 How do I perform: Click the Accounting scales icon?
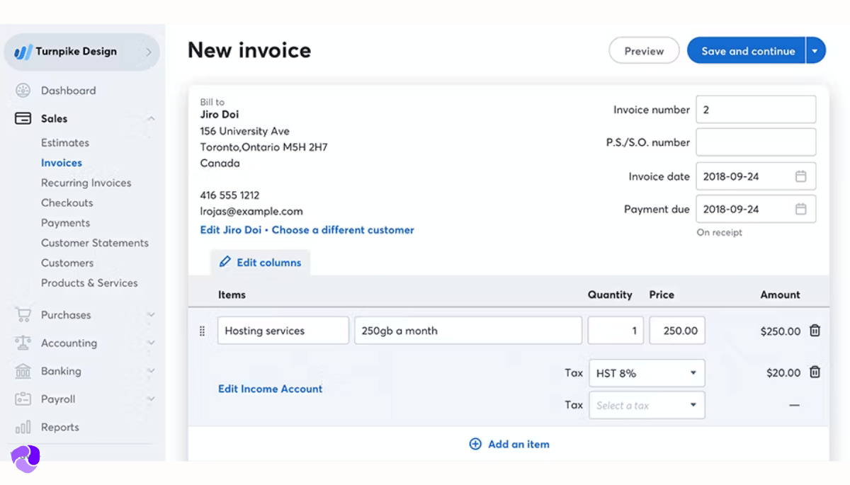click(x=23, y=343)
